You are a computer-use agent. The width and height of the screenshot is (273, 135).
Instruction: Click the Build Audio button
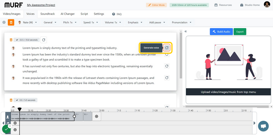221,32
